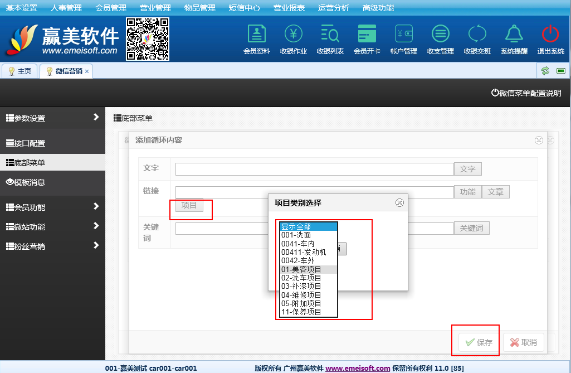Switch to the 主页 tab
The image size is (571, 373).
[20, 71]
